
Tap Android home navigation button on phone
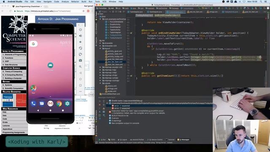pos(51,111)
